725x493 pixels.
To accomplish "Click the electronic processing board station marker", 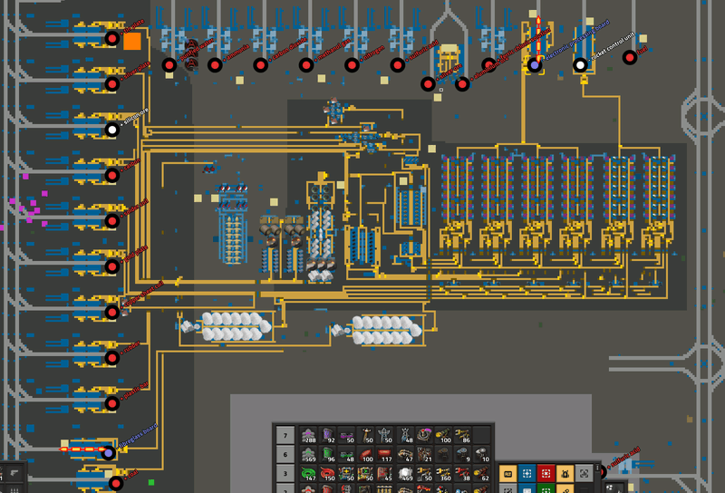I will [535, 65].
